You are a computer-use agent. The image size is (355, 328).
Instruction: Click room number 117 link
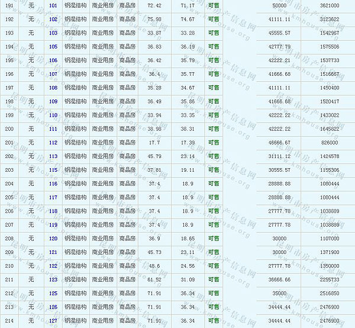click(53, 197)
